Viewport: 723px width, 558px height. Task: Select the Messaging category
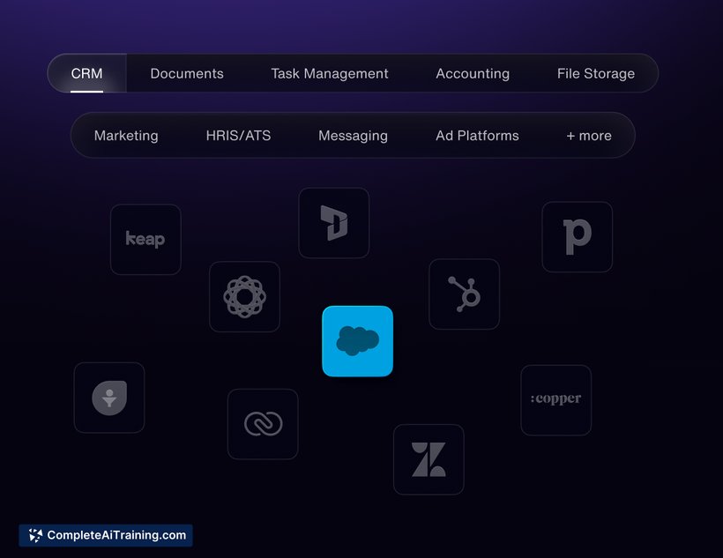pos(353,136)
